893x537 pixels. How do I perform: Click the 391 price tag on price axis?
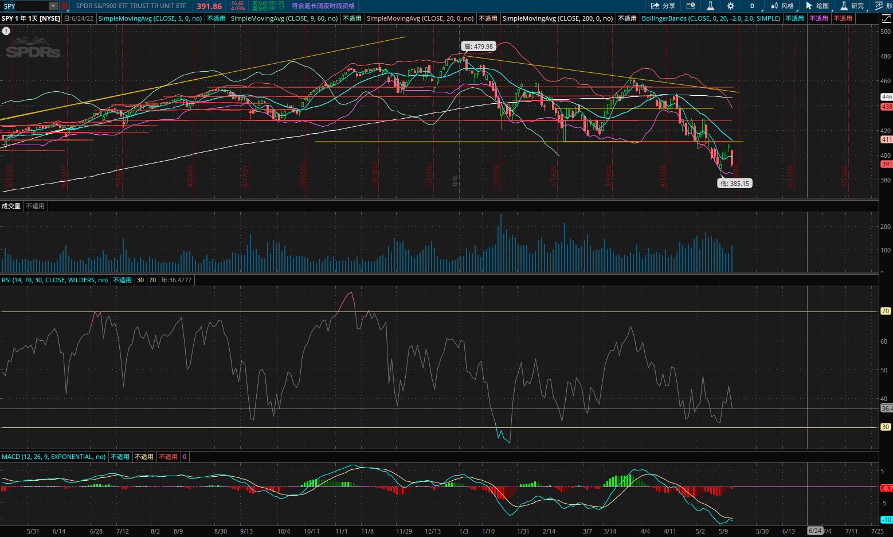tap(887, 164)
